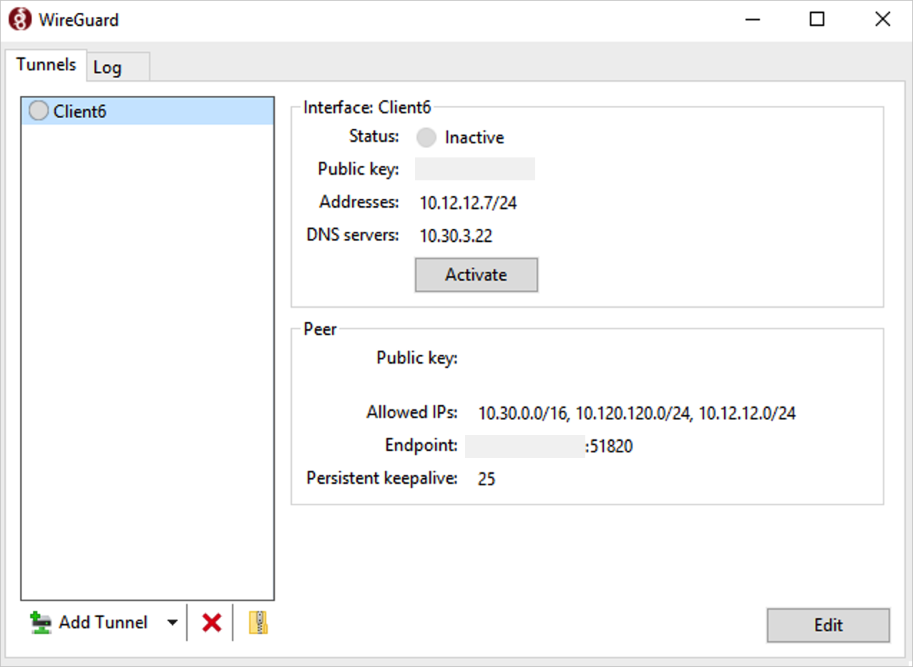The image size is (913, 667).
Task: Click the "Status:" label
Action: click(374, 136)
